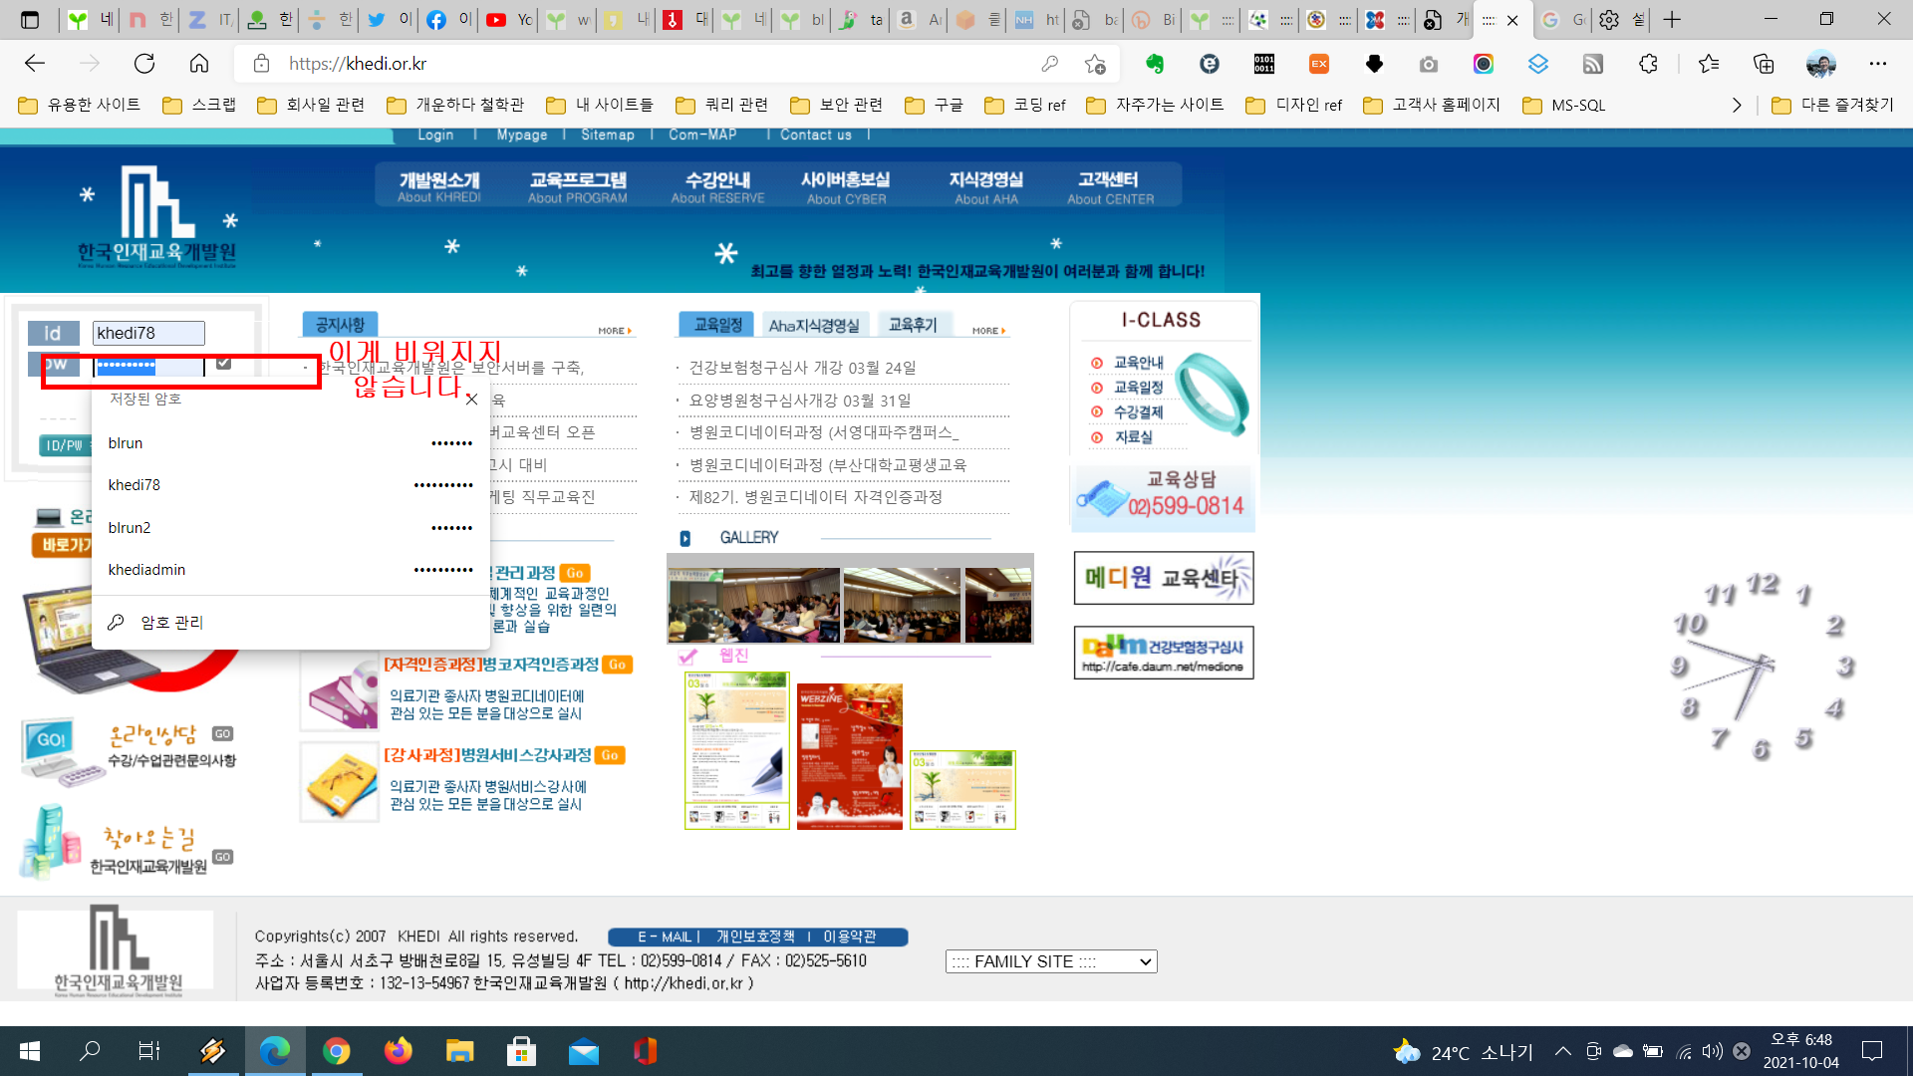Expand hidden bookmarks overflow chevron

coord(1737,105)
